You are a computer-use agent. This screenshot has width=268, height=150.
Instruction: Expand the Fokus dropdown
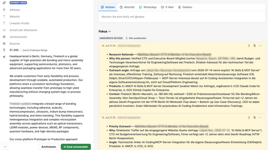[x=105, y=31]
